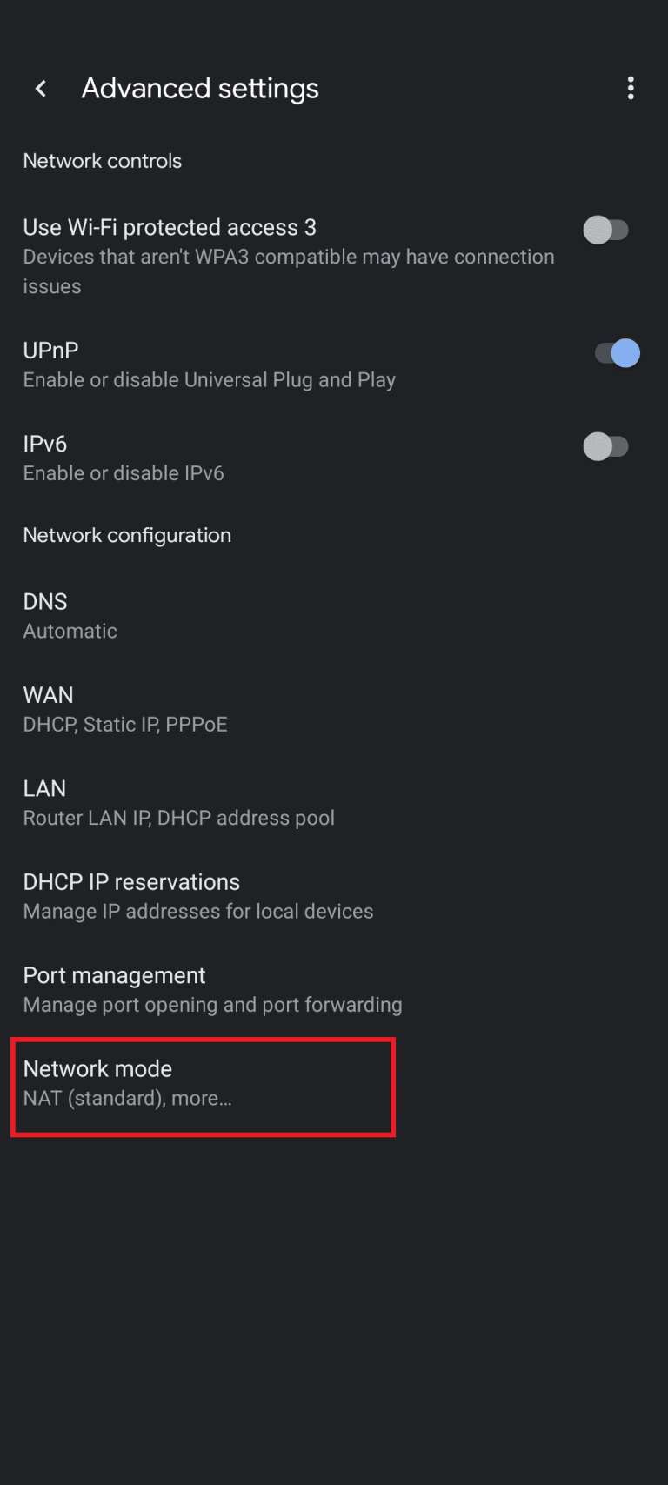This screenshot has width=668, height=1485.
Task: Click the back arrow icon
Action: click(x=40, y=88)
